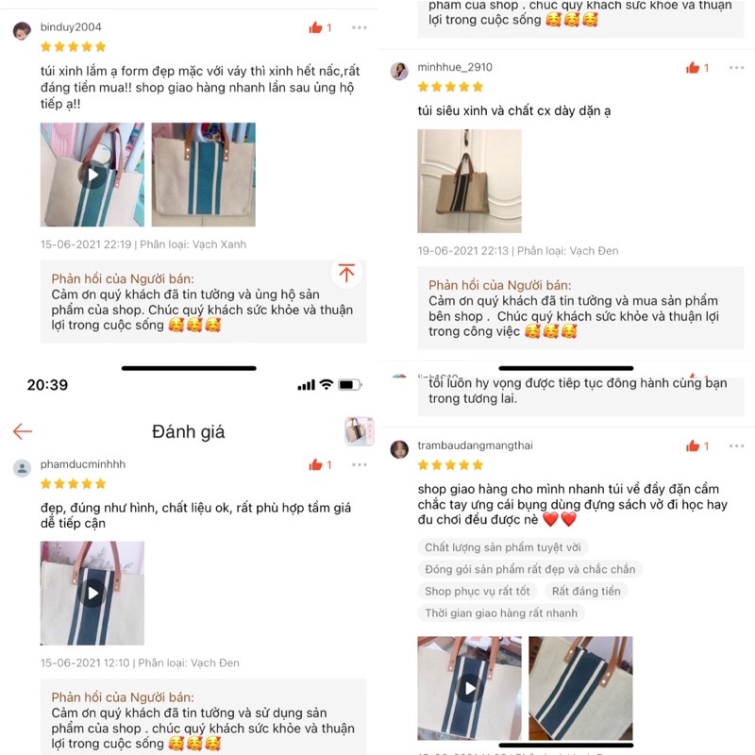Open the username binduy2004 profile
The width and height of the screenshot is (755, 755).
(71, 27)
